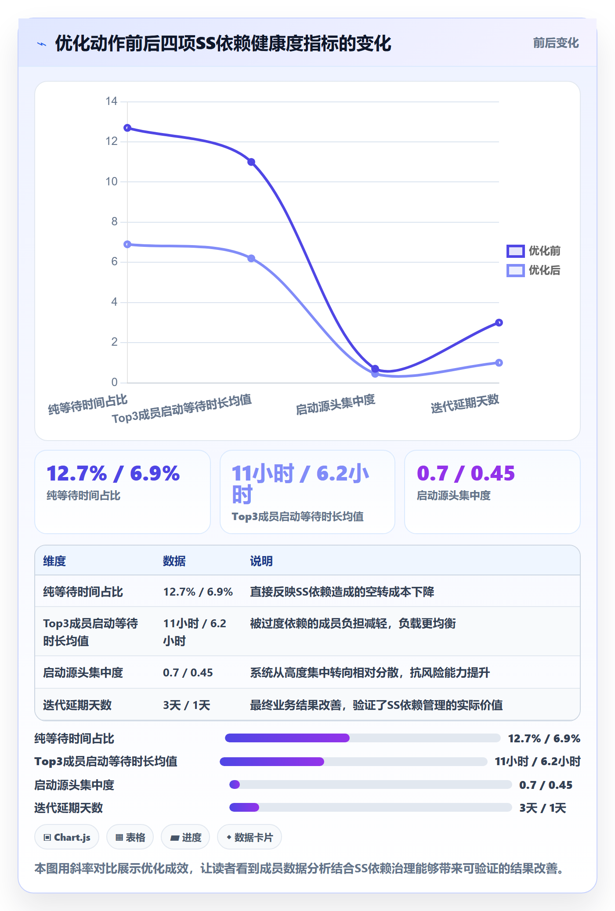615x911 pixels.
Task: Click the Chart.js tag chip
Action: [67, 837]
